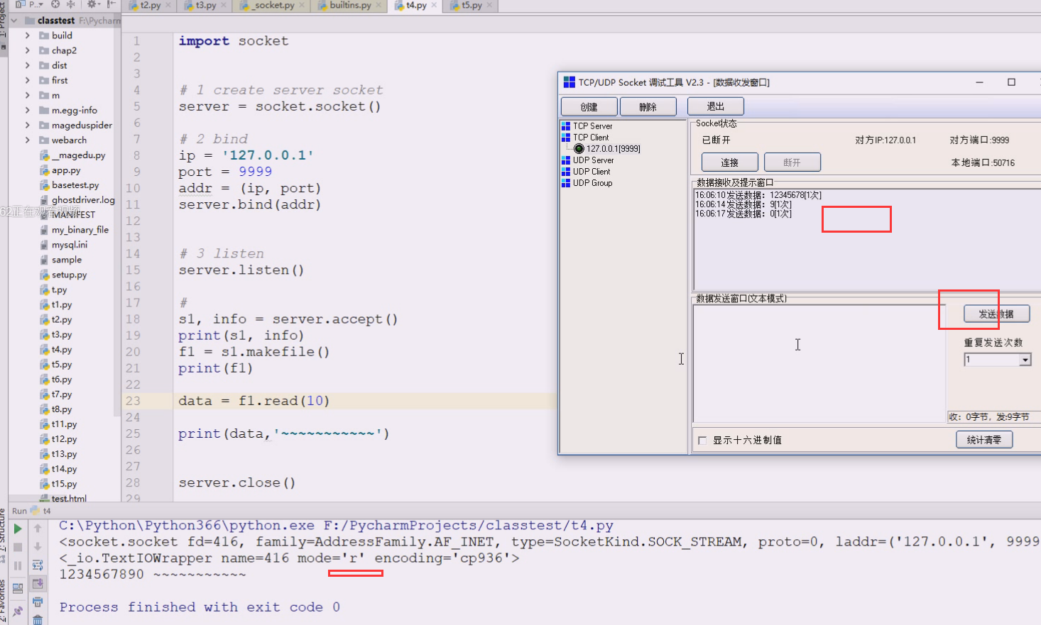Select the 127.0.0.1[9999] radio connection
Image resolution: width=1041 pixels, height=625 pixels.
(x=580, y=148)
